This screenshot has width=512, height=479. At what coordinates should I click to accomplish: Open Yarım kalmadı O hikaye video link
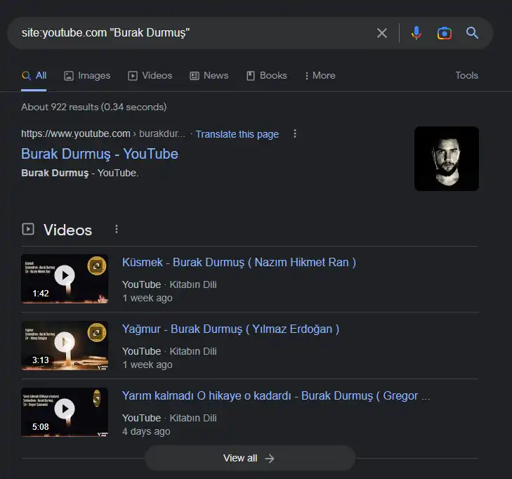[x=276, y=395]
